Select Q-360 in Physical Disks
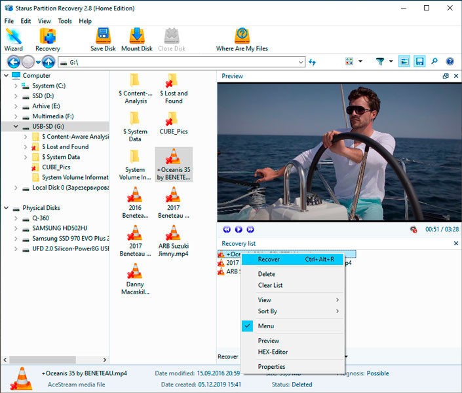462x393 pixels. 41,218
